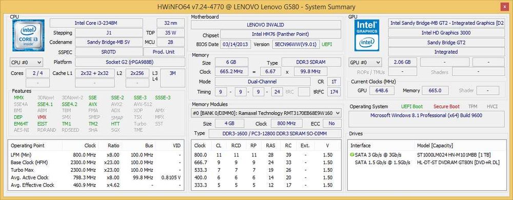Click the Intel HM76 (Panther Point) chipset field
This screenshot has width=513, height=200.
point(281,34)
